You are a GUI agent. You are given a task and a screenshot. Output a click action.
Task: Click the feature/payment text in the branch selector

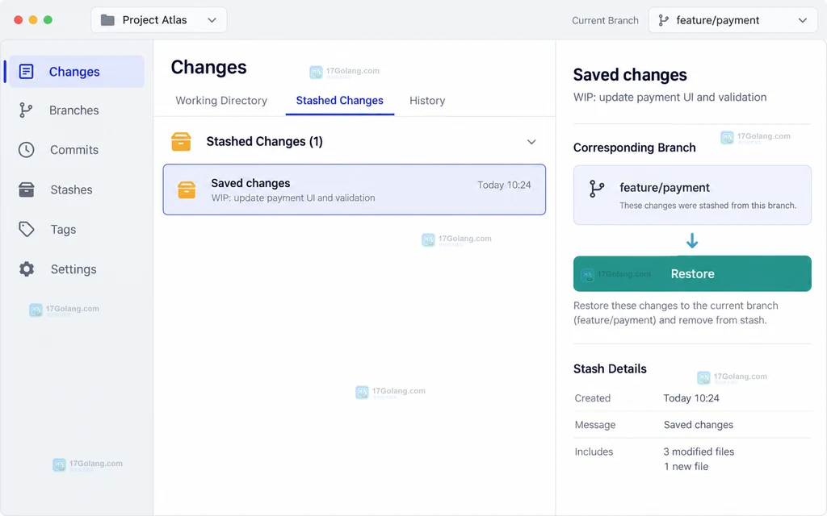tap(718, 20)
